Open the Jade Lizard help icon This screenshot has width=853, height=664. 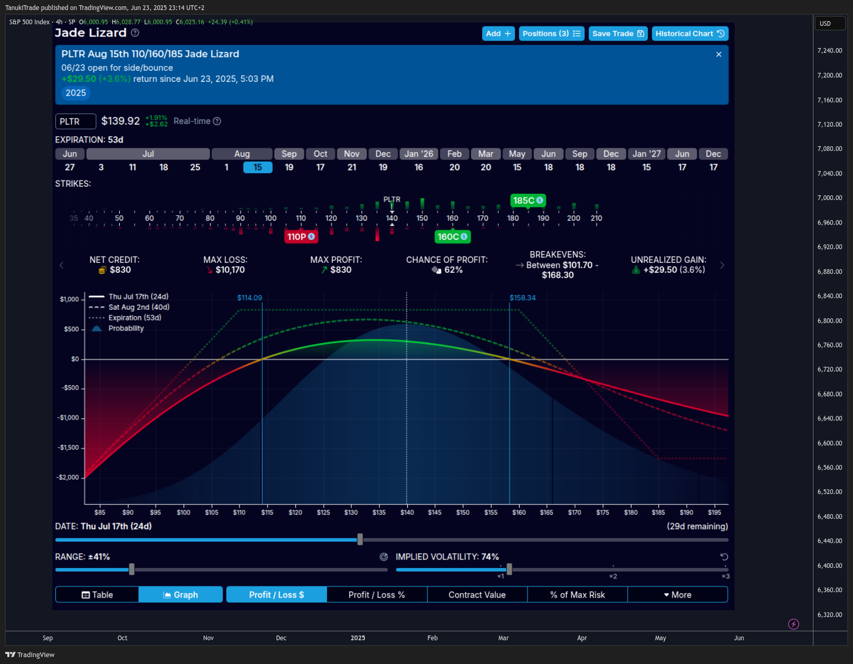[135, 33]
